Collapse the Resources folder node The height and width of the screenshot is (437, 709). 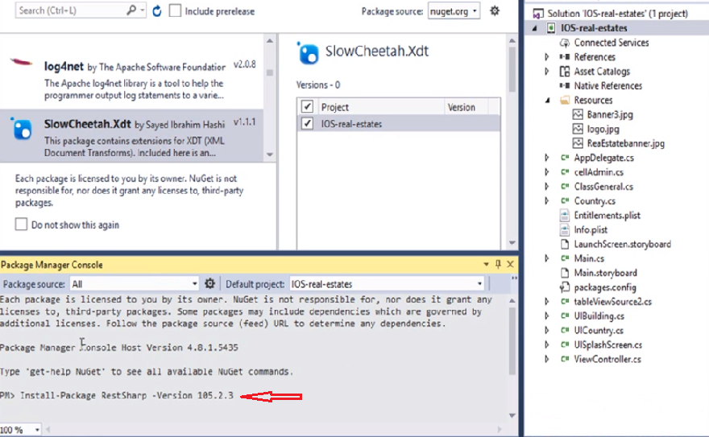[548, 101]
